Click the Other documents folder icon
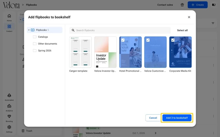This screenshot has width=220, height=137. click(35, 44)
